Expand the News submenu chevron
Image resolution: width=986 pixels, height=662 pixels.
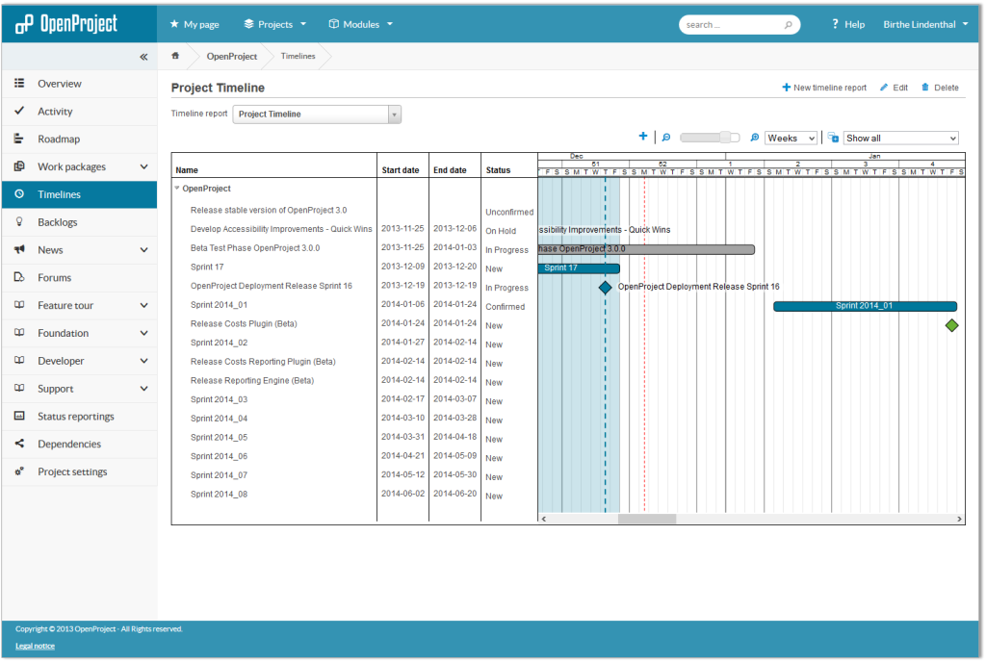pyautogui.click(x=144, y=250)
